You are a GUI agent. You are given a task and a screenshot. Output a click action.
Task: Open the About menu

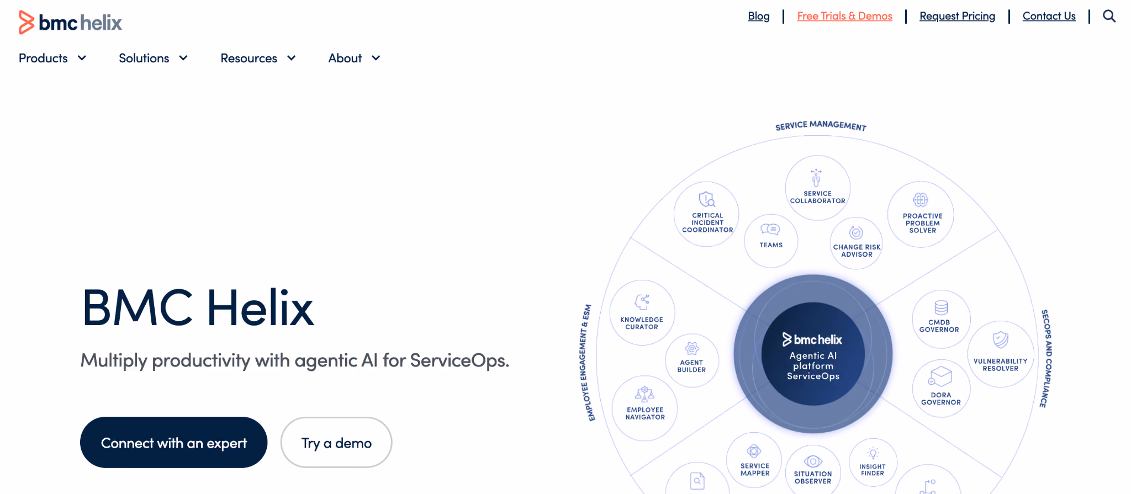[x=345, y=58]
